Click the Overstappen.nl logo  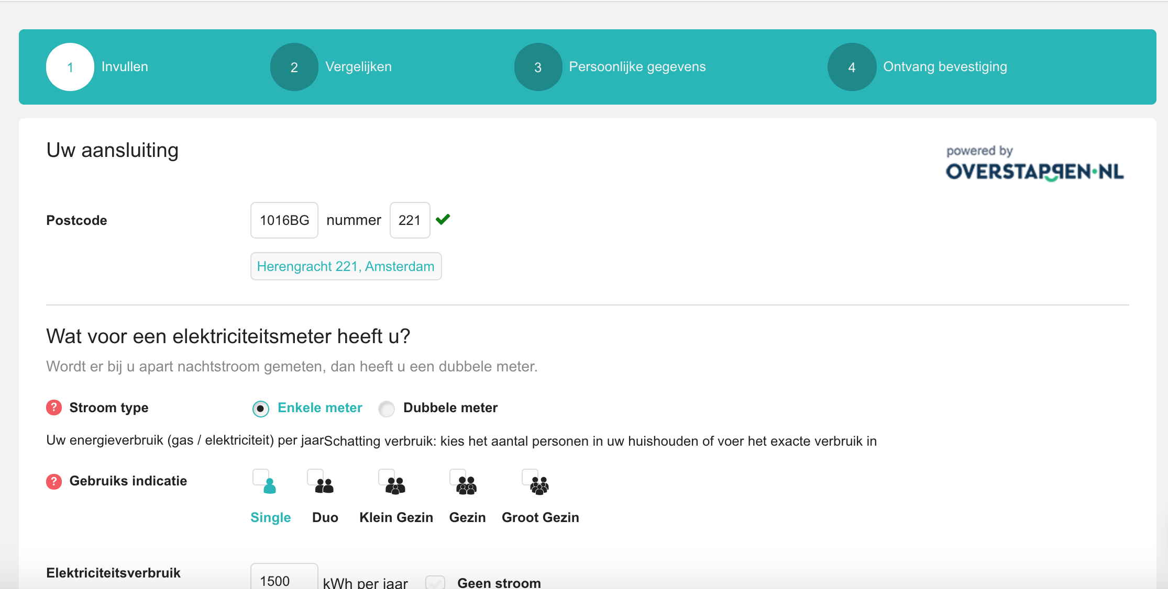tap(1034, 172)
